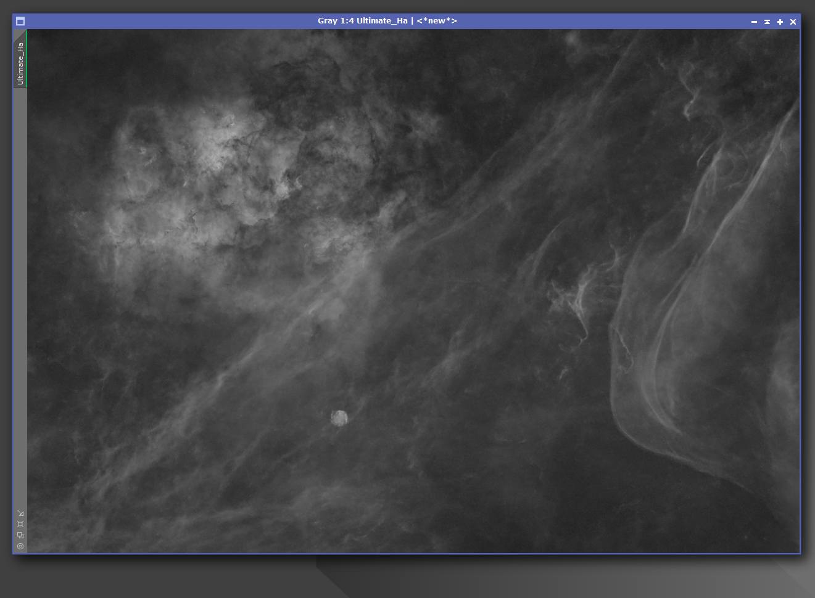Click the four-cornered square fit-view icon
Screen dimensions: 815x598
pyautogui.click(x=20, y=524)
